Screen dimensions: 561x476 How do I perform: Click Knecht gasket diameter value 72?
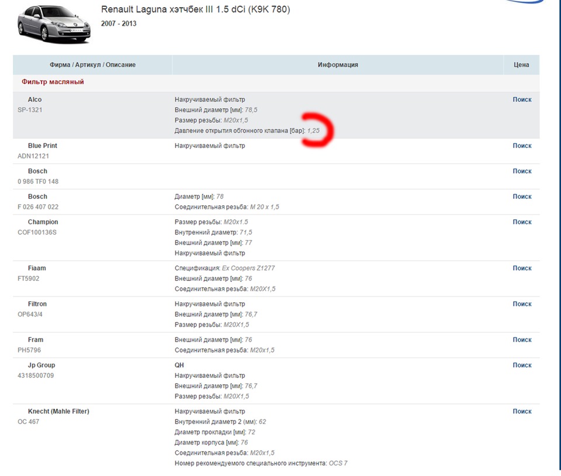pyautogui.click(x=251, y=432)
